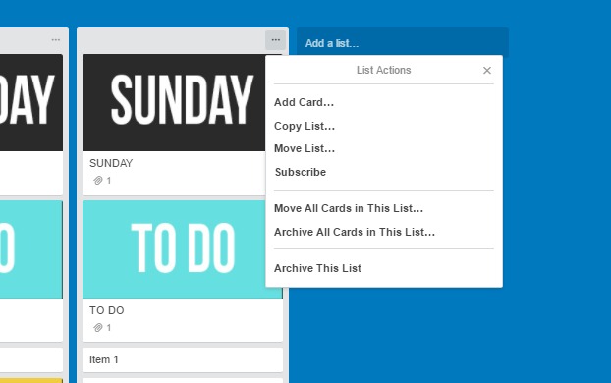Select Archive All Cards in This List…
This screenshot has height=383, width=611.
355,232
